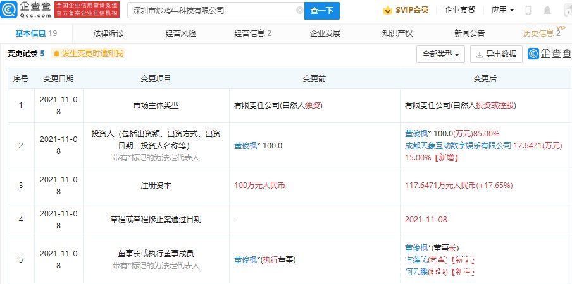Switch to 经营信息 tab
This screenshot has height=284, width=572.
pyautogui.click(x=253, y=33)
